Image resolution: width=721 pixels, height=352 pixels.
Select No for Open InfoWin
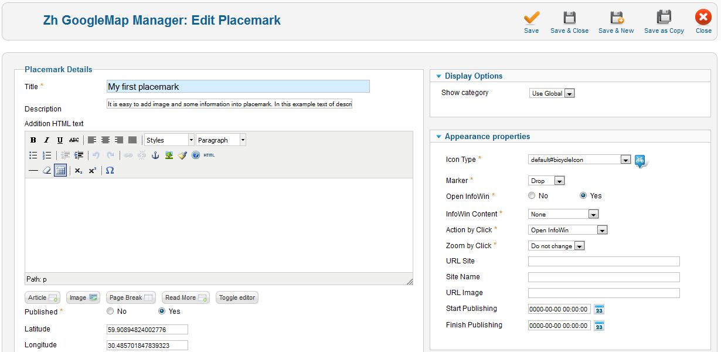pyautogui.click(x=532, y=196)
